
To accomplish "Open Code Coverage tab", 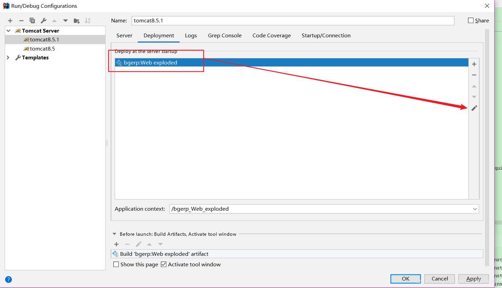I will click(272, 35).
